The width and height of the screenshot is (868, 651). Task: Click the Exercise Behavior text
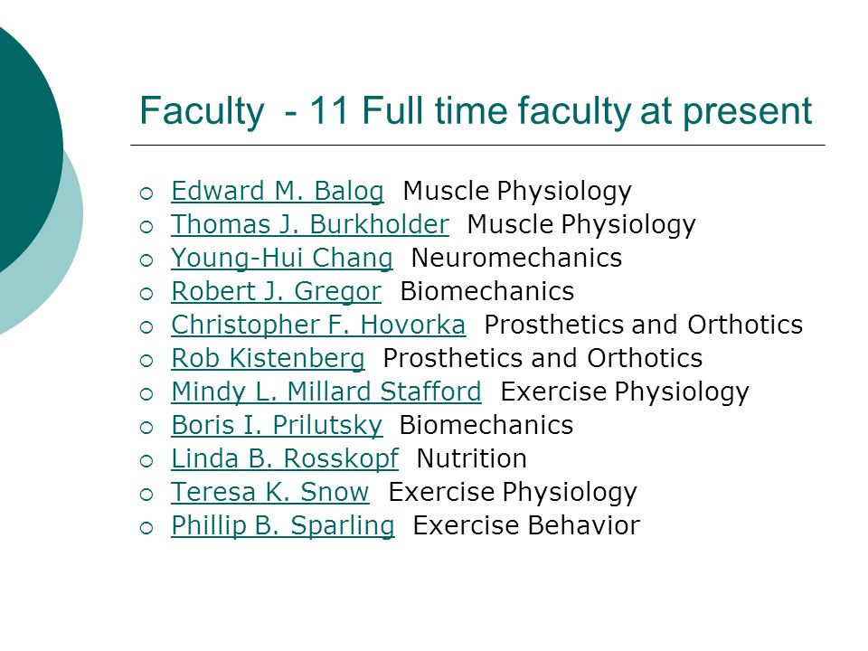click(526, 525)
